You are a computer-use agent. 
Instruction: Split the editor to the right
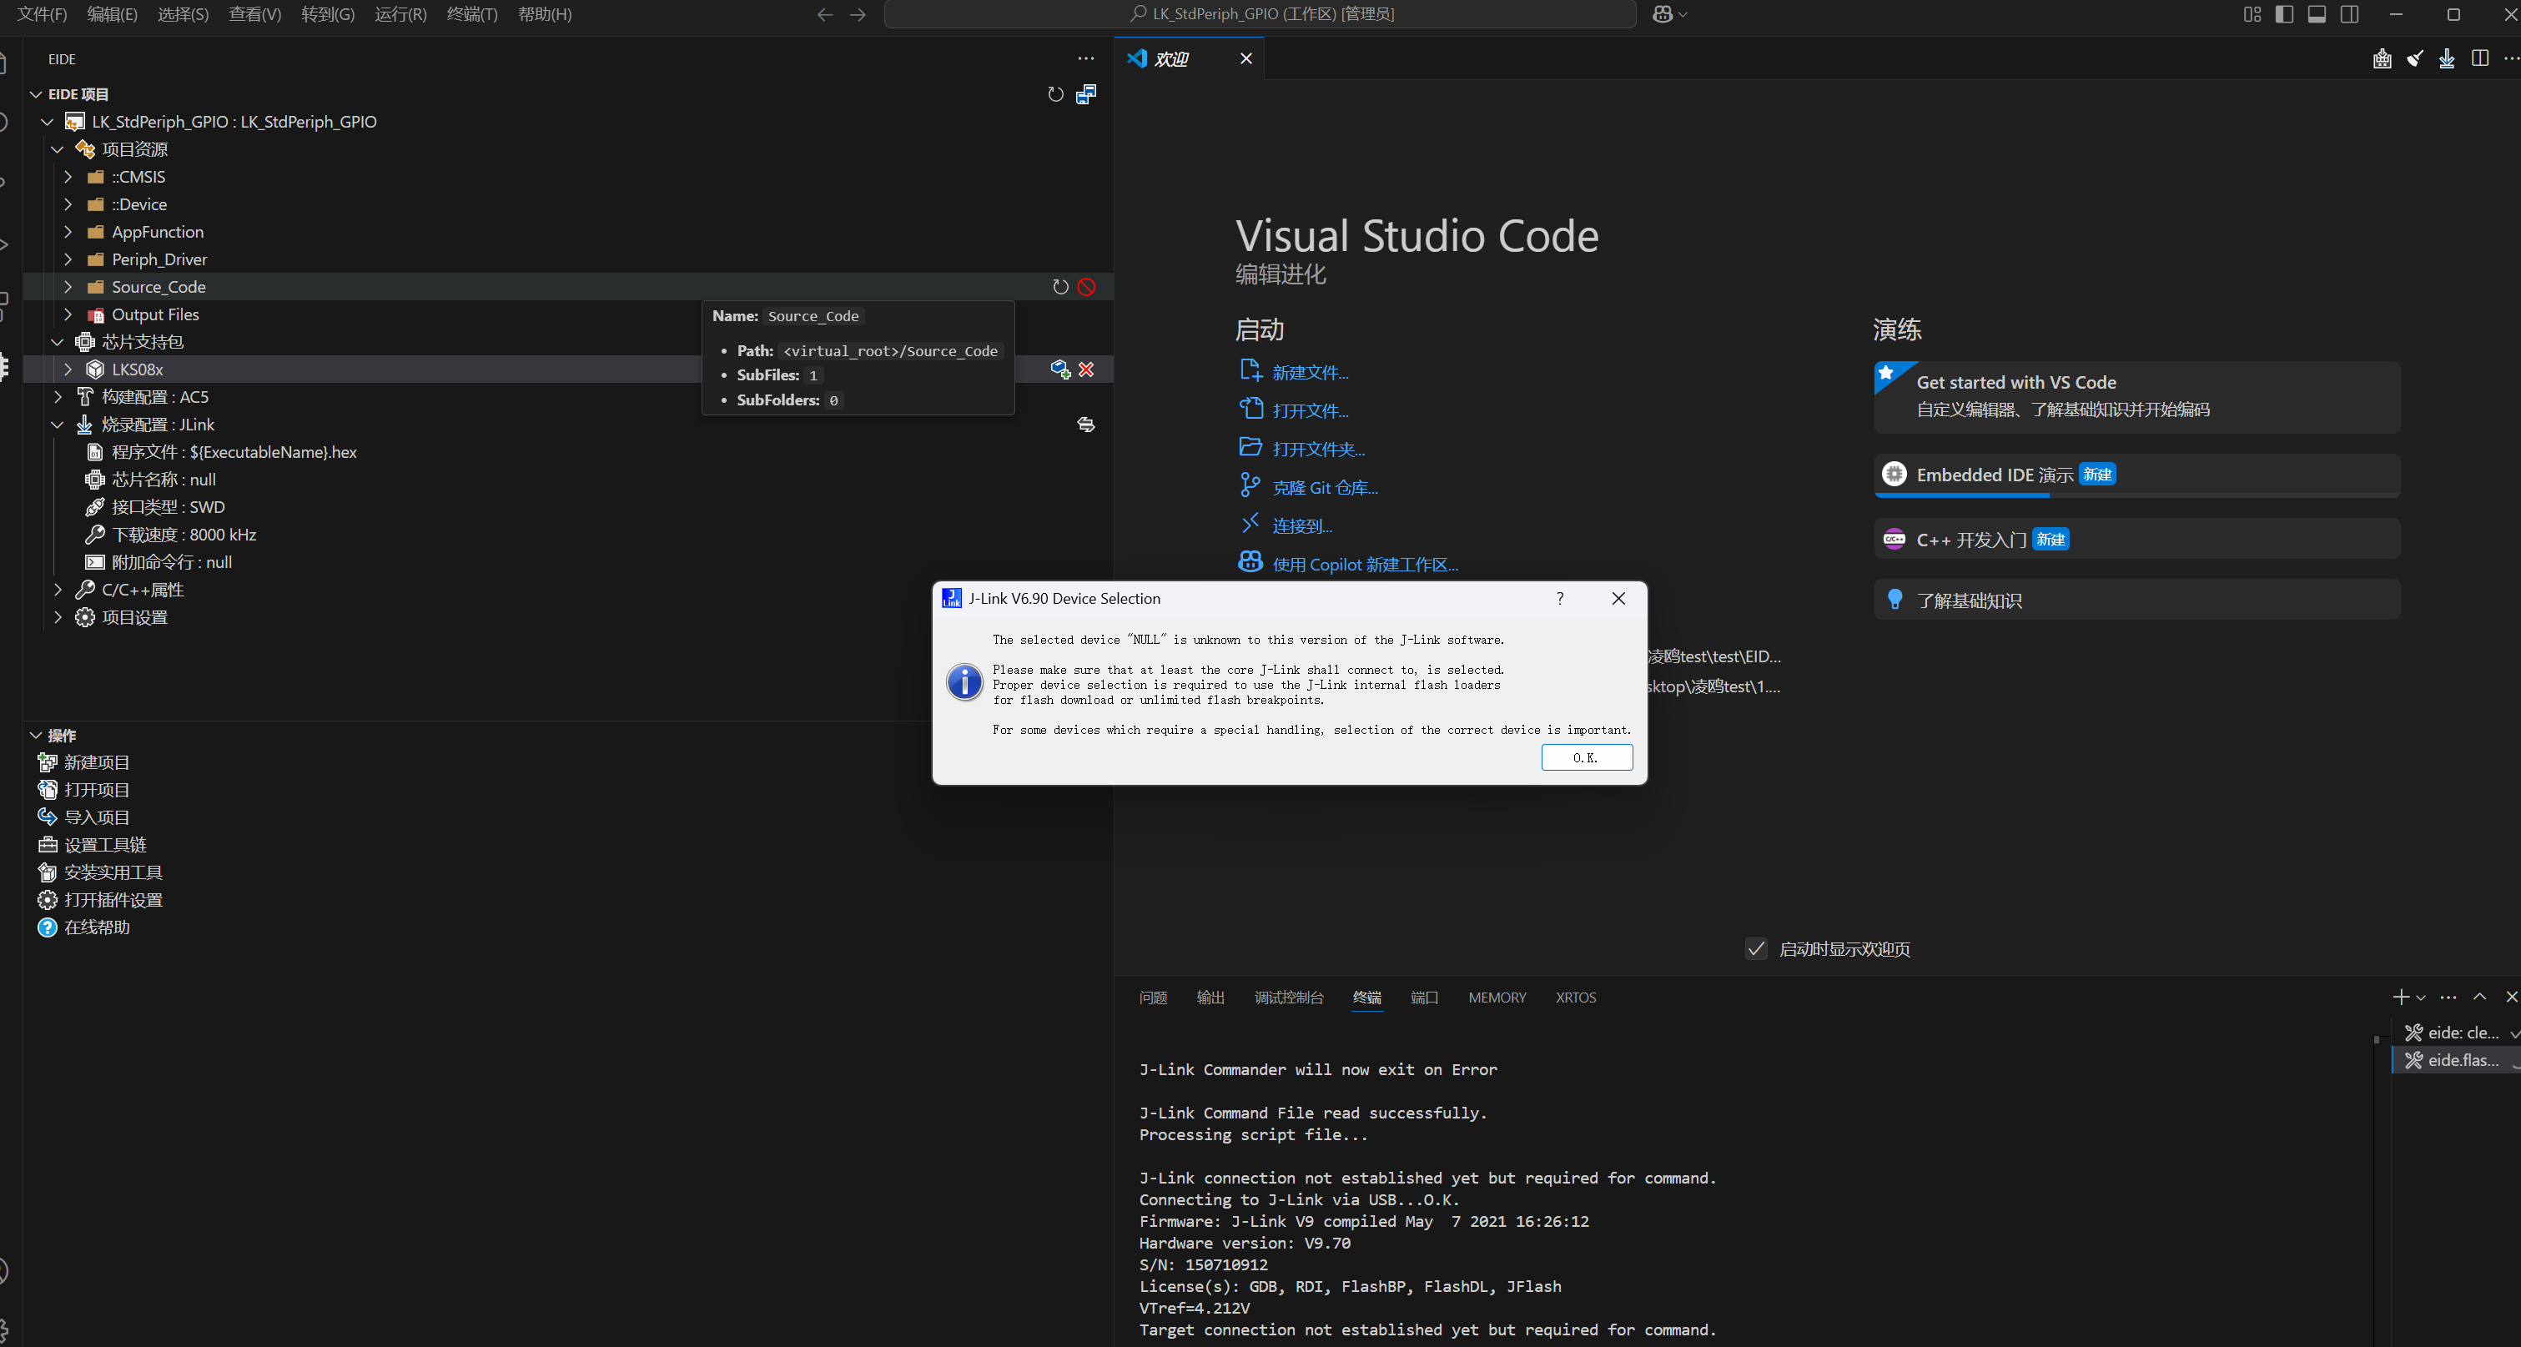pos(2480,58)
